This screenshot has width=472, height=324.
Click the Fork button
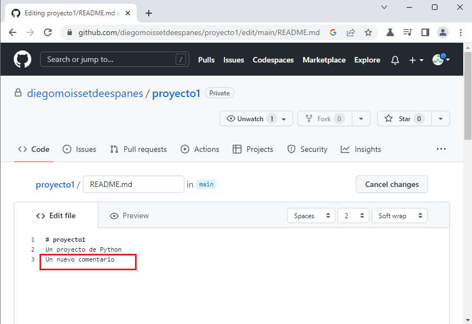[325, 119]
